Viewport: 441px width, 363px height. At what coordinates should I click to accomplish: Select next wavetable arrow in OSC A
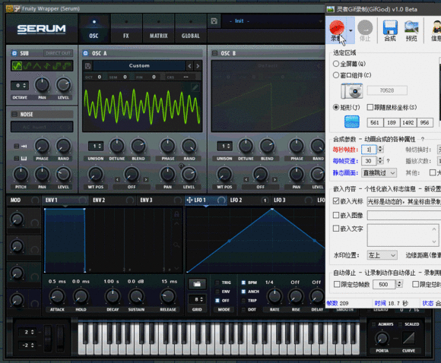pyautogui.click(x=198, y=66)
